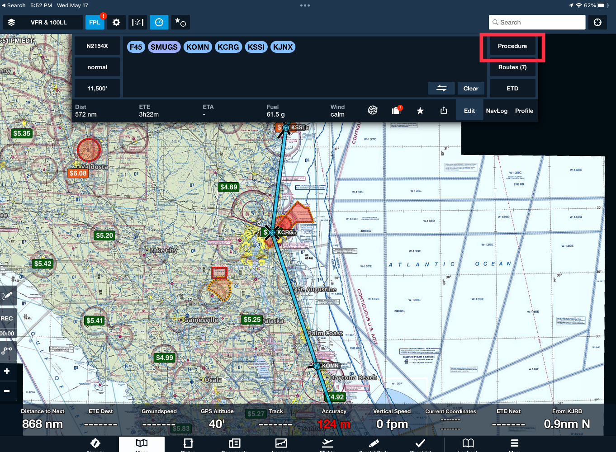Open the globe 3D route preview icon
Viewport: 616px width, 452px height.
point(373,110)
